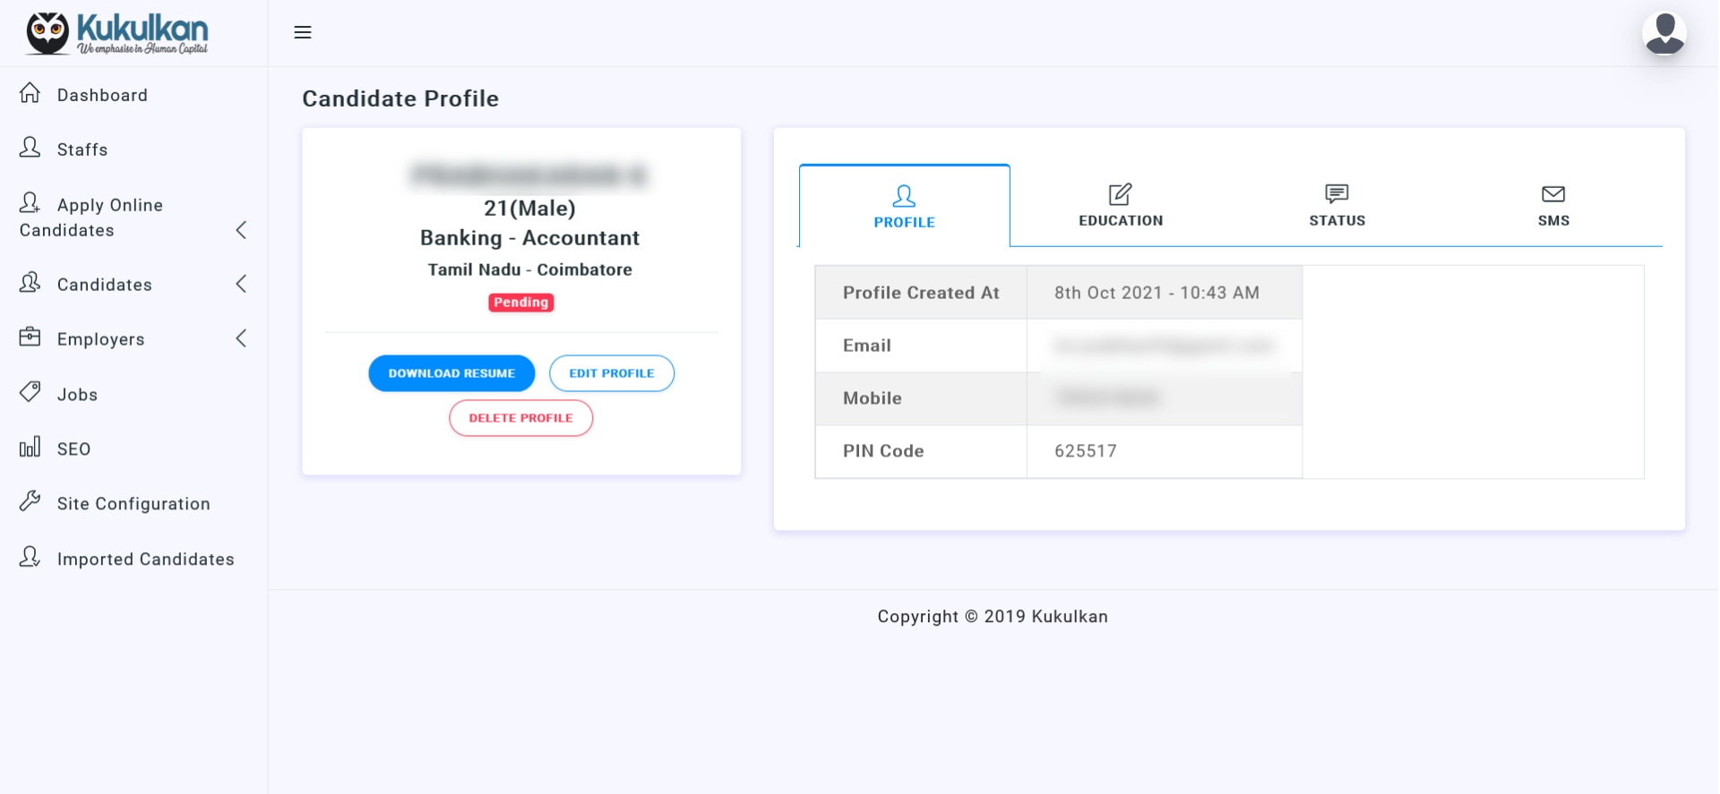Open the Status tab
Image resolution: width=1720 pixels, height=794 pixels.
(x=1337, y=206)
